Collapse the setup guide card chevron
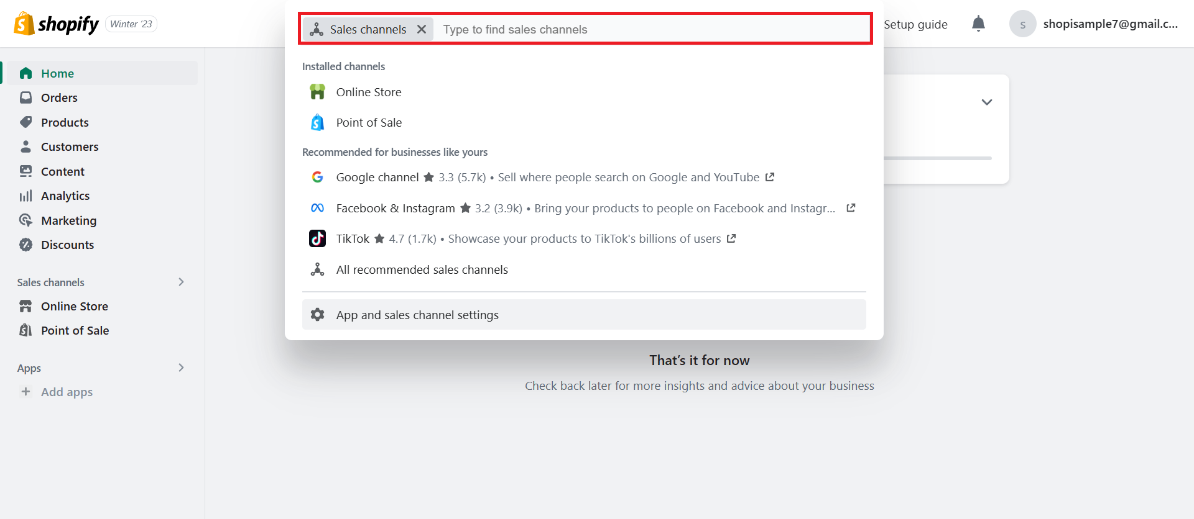The image size is (1194, 519). pos(987,102)
